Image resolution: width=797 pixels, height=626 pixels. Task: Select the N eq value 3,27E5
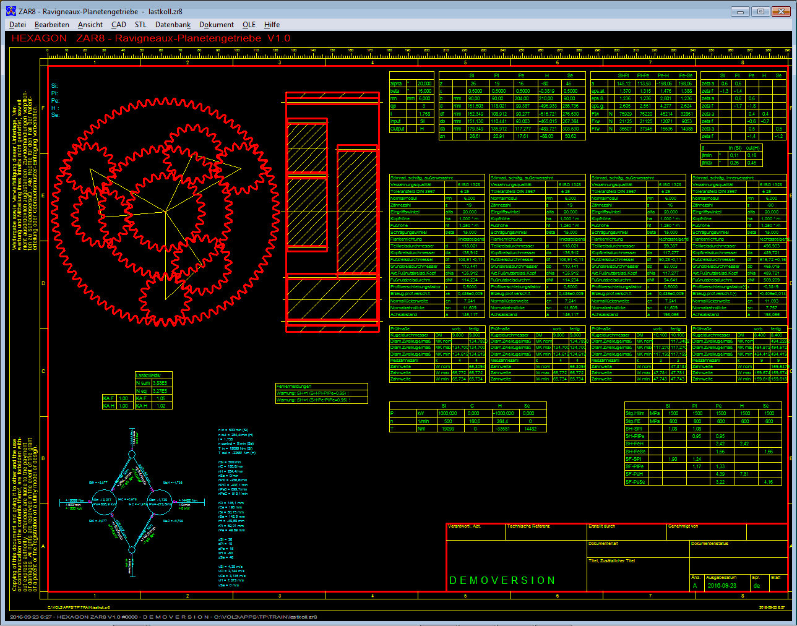pyautogui.click(x=160, y=391)
